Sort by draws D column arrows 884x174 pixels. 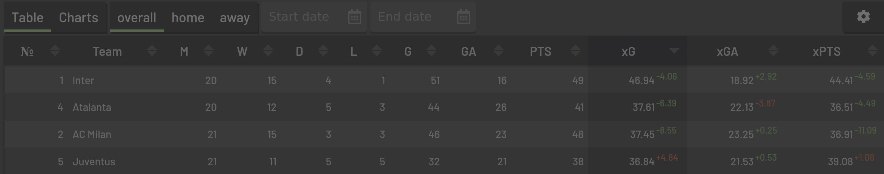coord(323,51)
